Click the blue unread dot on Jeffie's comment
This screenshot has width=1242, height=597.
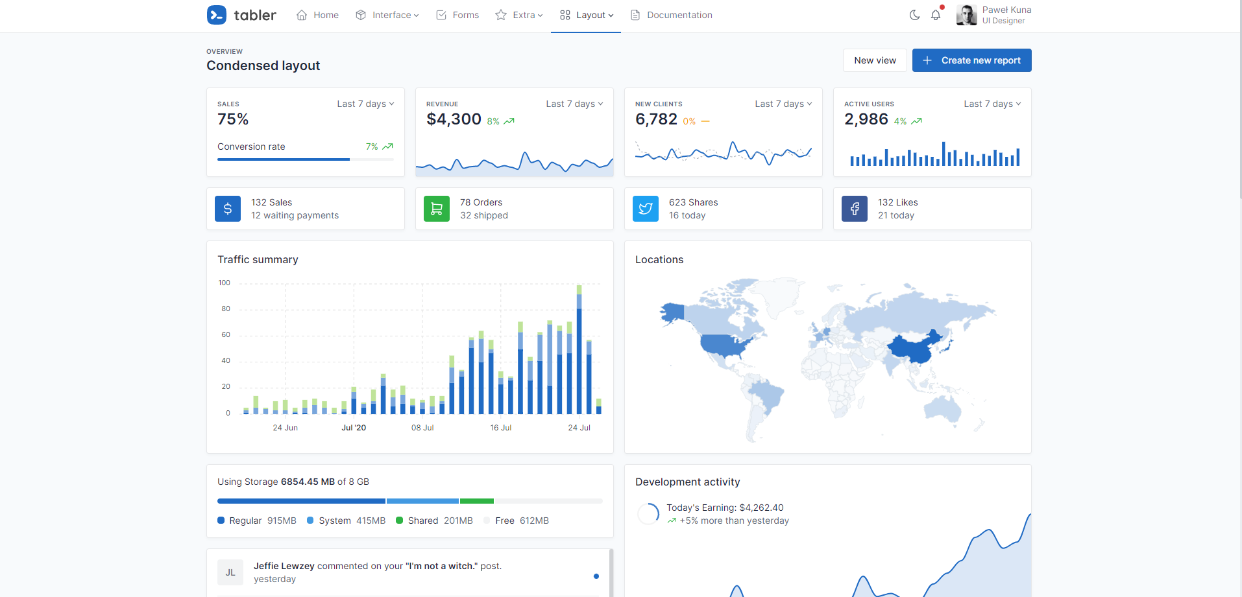tap(596, 576)
